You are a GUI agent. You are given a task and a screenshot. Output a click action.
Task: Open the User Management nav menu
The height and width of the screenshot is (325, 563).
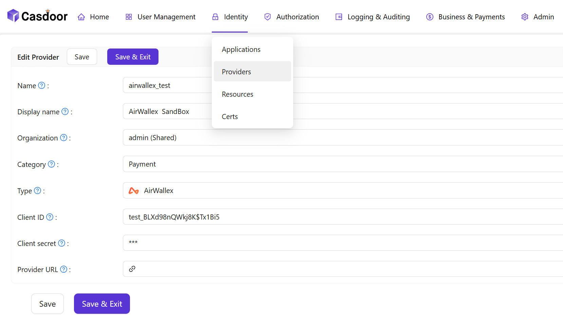[161, 17]
